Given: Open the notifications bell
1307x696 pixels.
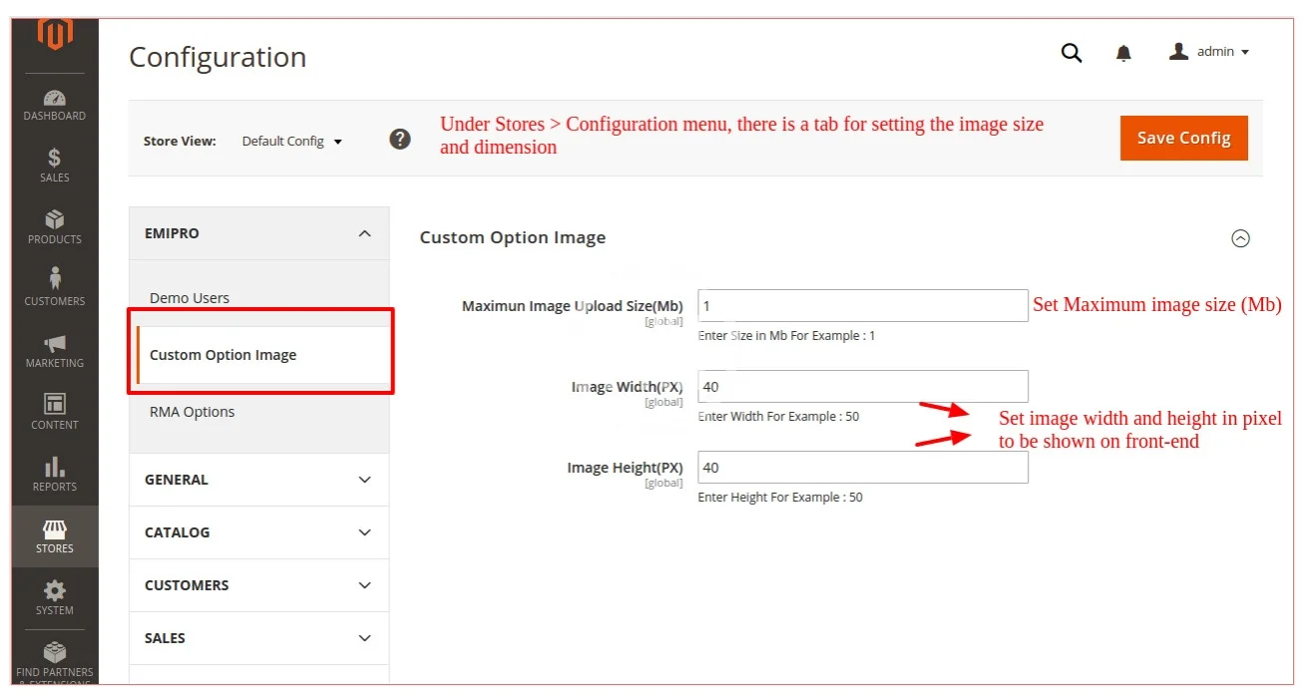Looking at the screenshot, I should click(x=1123, y=53).
